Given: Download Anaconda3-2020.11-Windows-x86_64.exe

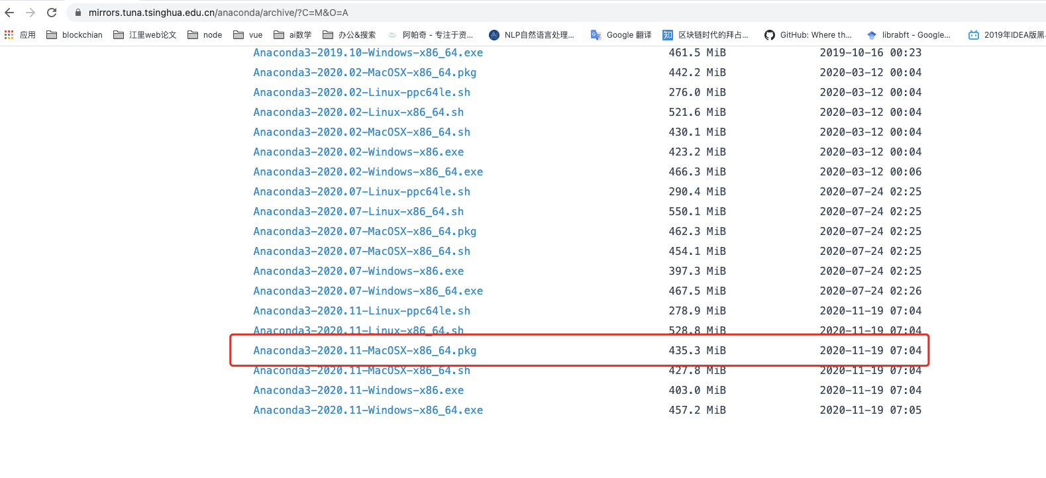Looking at the screenshot, I should [368, 410].
